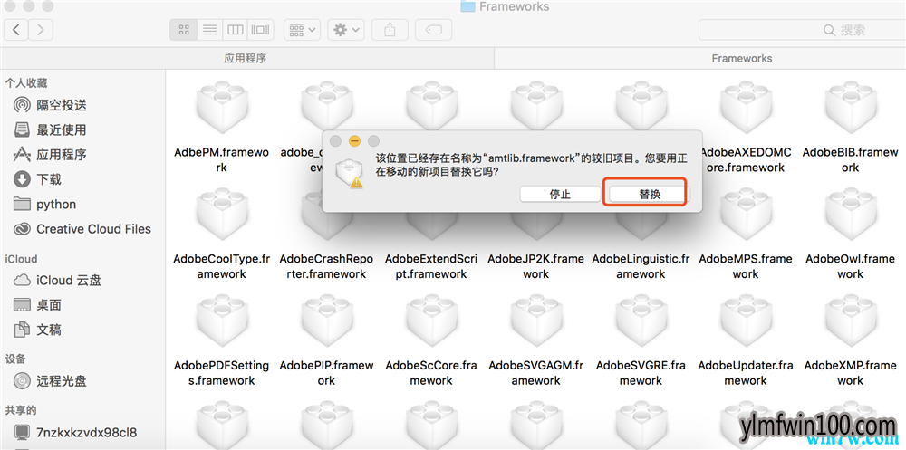Click the edit tags toolbar button
This screenshot has width=906, height=450.
433,30
